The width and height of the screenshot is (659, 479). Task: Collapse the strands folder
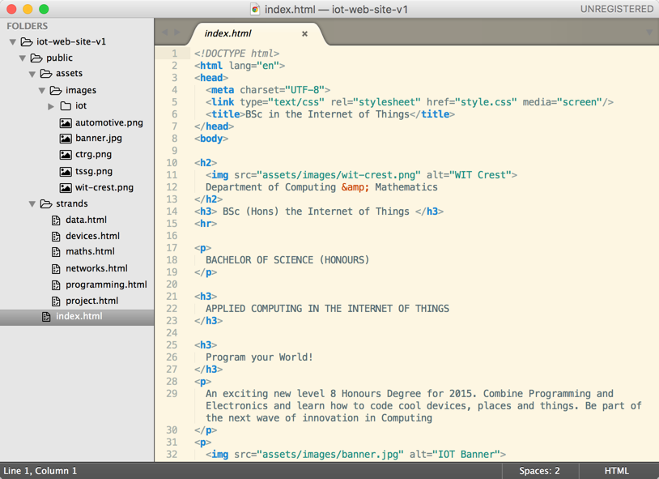[x=32, y=204]
